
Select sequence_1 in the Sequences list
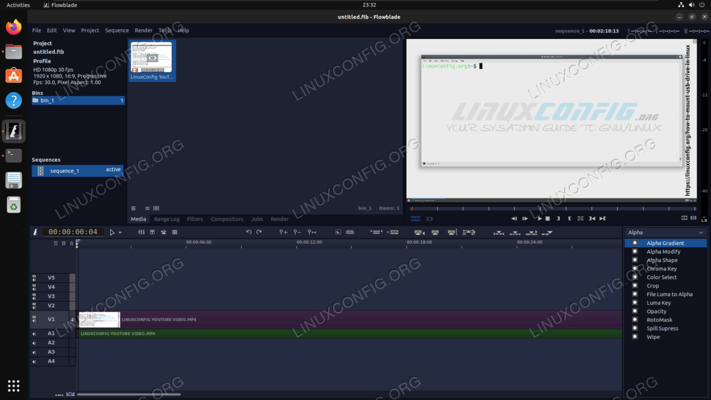pos(78,171)
